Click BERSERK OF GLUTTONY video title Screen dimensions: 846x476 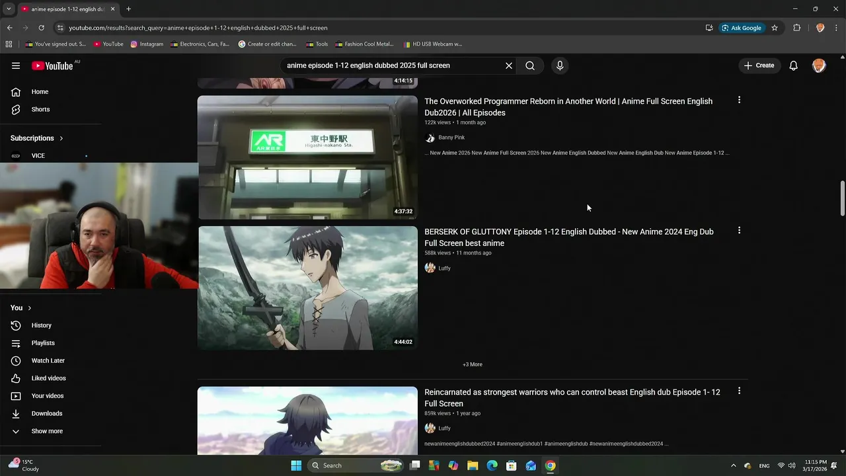(x=568, y=237)
